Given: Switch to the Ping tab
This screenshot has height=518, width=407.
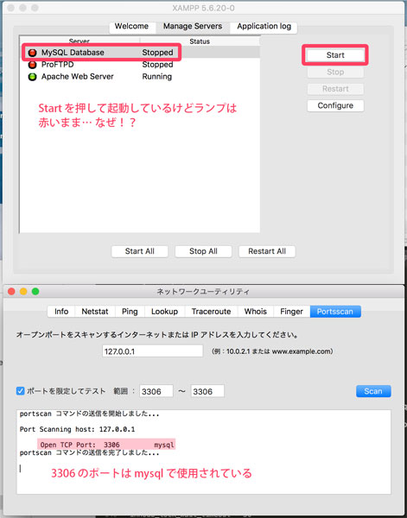Looking at the screenshot, I should click(x=130, y=312).
